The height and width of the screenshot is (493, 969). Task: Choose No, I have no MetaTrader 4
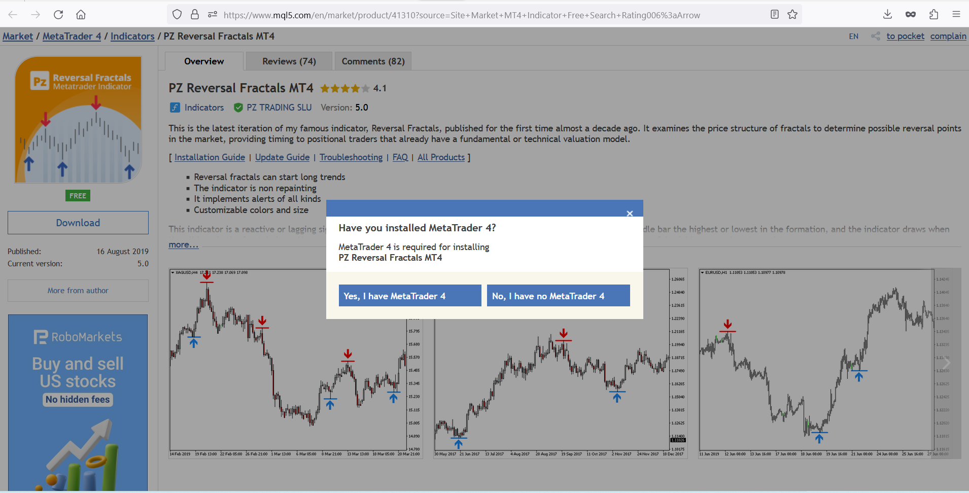coord(559,296)
